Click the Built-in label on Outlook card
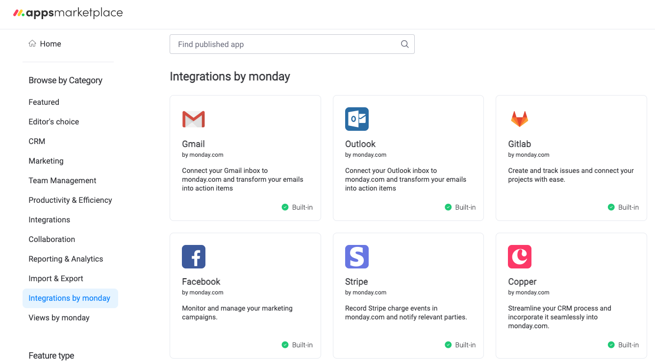This screenshot has width=655, height=363. 465,207
